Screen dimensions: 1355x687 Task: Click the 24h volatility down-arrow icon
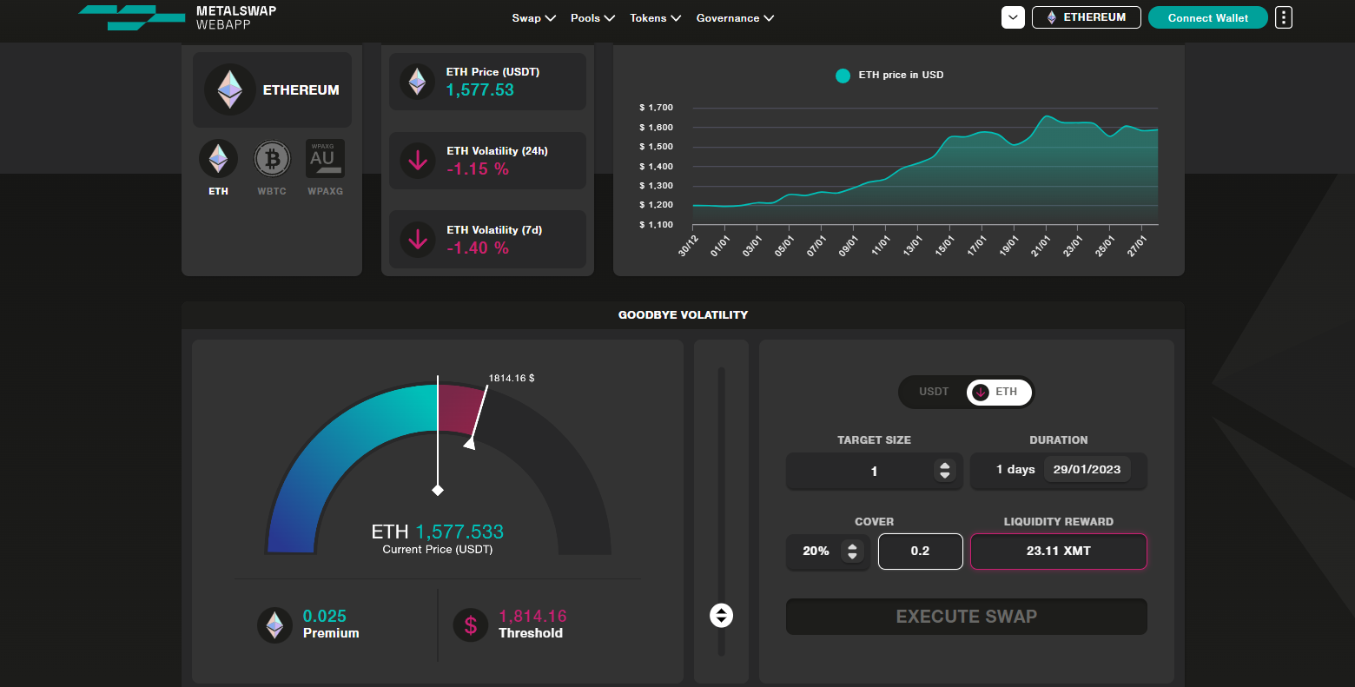(x=418, y=161)
